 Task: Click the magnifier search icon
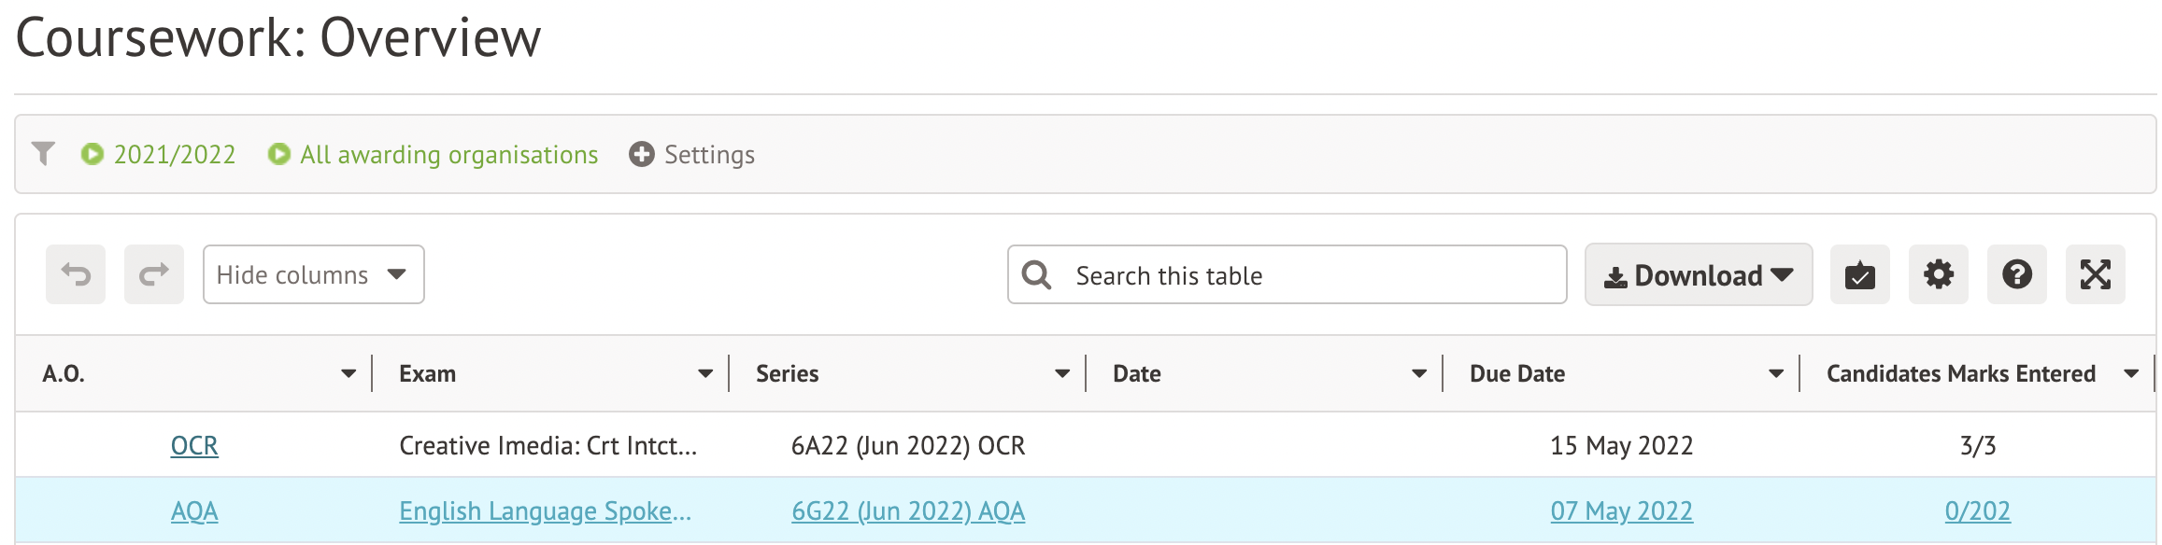click(1036, 274)
